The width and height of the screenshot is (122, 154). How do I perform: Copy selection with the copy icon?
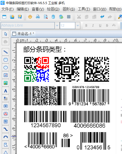click(x=86, y=17)
